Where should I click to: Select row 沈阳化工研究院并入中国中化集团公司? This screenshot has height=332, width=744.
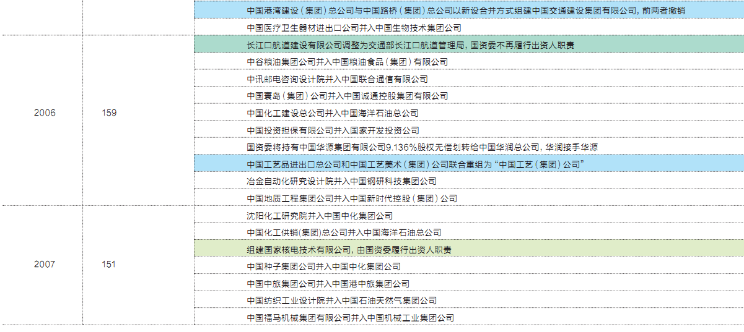pos(469,215)
